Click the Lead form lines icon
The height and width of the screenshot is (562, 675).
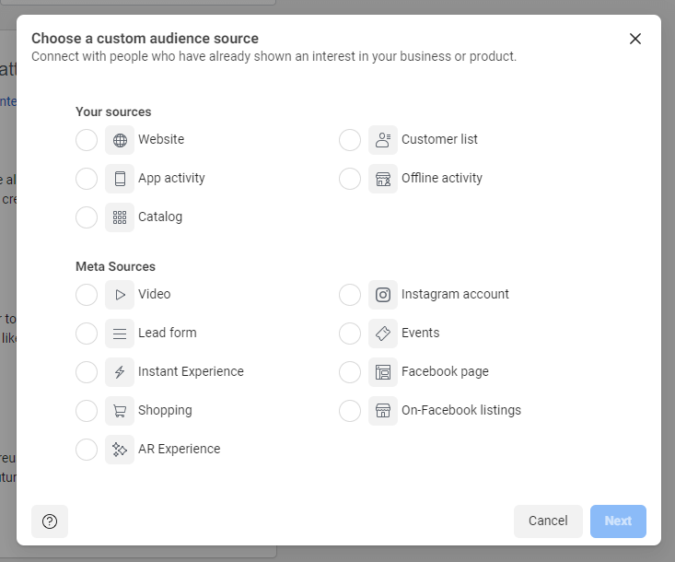tap(120, 334)
